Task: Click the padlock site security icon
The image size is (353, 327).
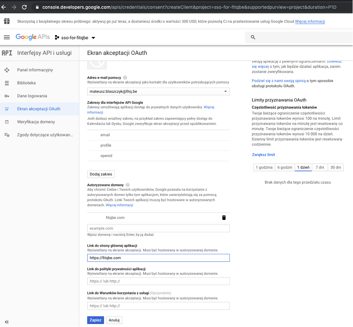Action: [x=37, y=7]
